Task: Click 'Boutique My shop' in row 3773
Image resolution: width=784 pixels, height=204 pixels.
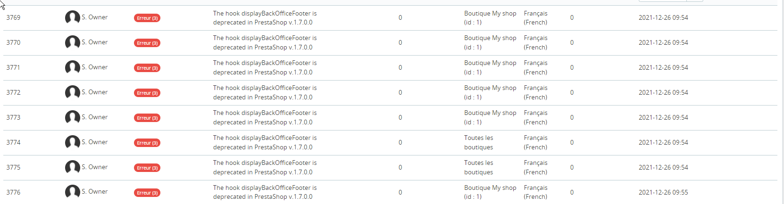Action: click(x=490, y=117)
